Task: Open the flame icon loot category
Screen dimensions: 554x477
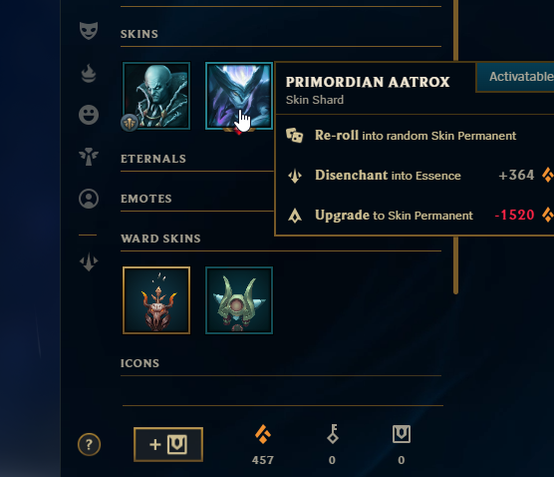Action: point(89,73)
